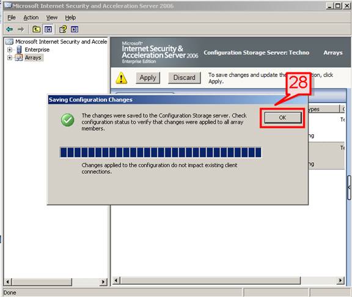Image resolution: width=352 pixels, height=297 pixels.
Task: Click the Arrays header label
Action: point(333,52)
